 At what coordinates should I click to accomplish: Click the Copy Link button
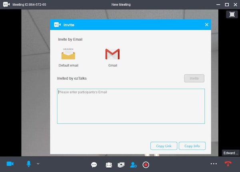tap(164, 146)
